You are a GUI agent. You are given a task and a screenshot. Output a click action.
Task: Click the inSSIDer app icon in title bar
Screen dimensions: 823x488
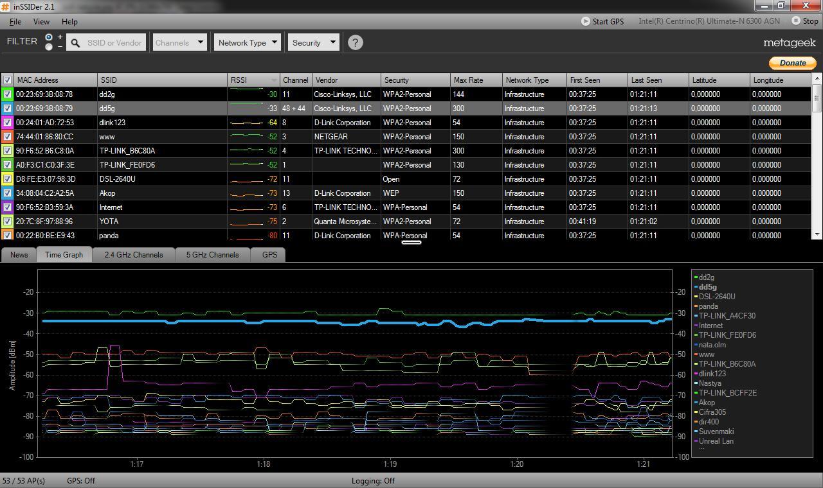coord(5,6)
